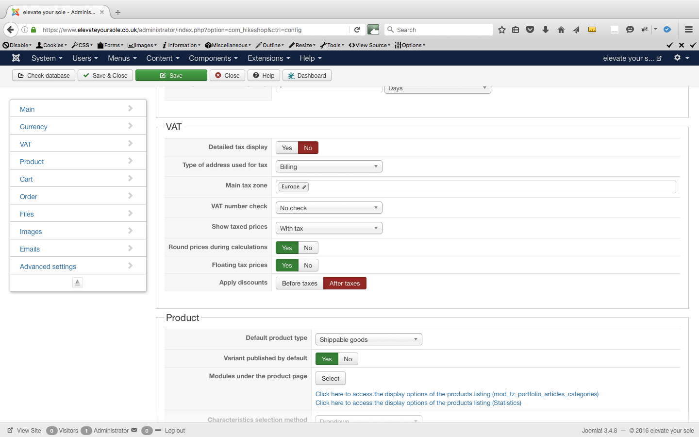The image size is (699, 437).
Task: Open the downloads arrow icon
Action: (x=546, y=30)
